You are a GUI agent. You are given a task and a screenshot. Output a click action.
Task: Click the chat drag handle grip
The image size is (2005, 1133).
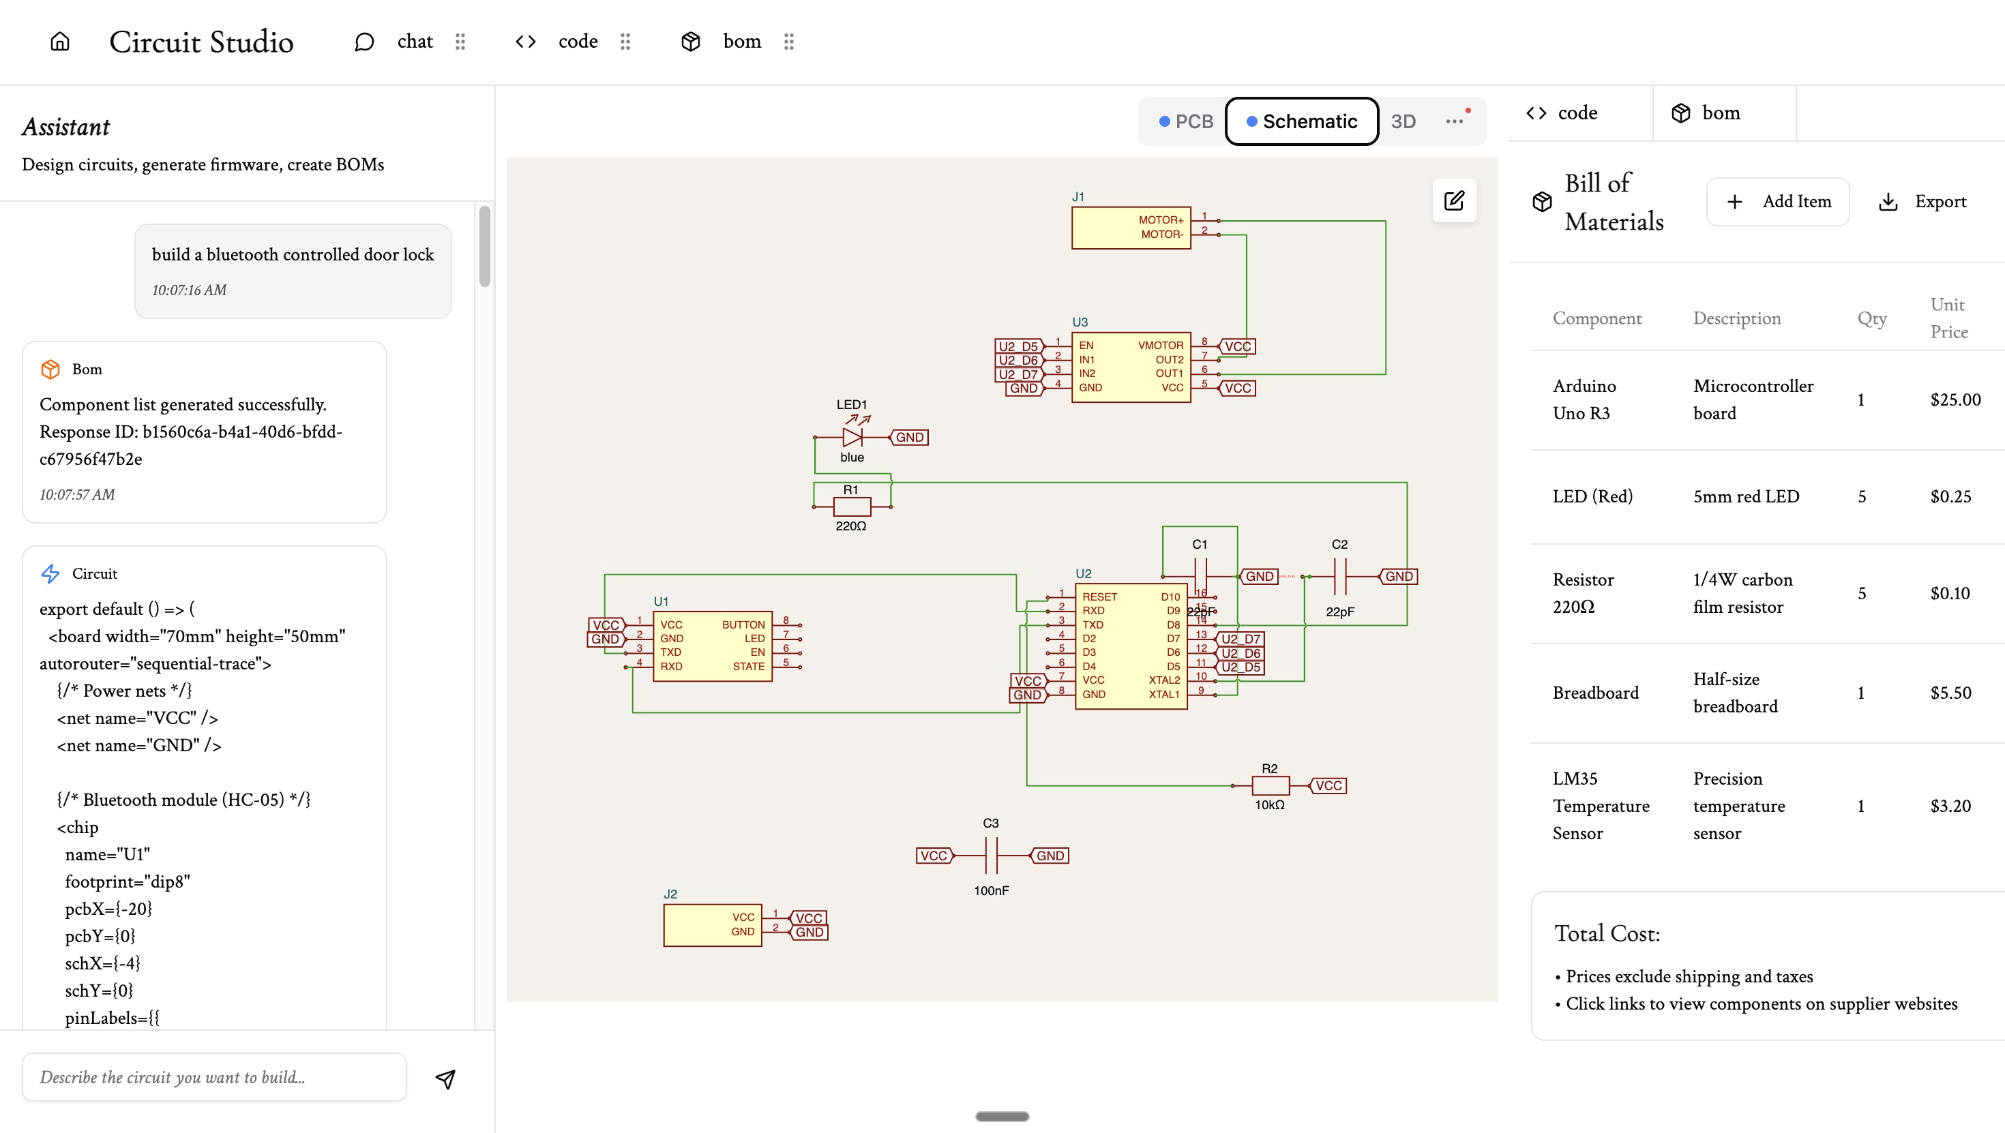(460, 41)
